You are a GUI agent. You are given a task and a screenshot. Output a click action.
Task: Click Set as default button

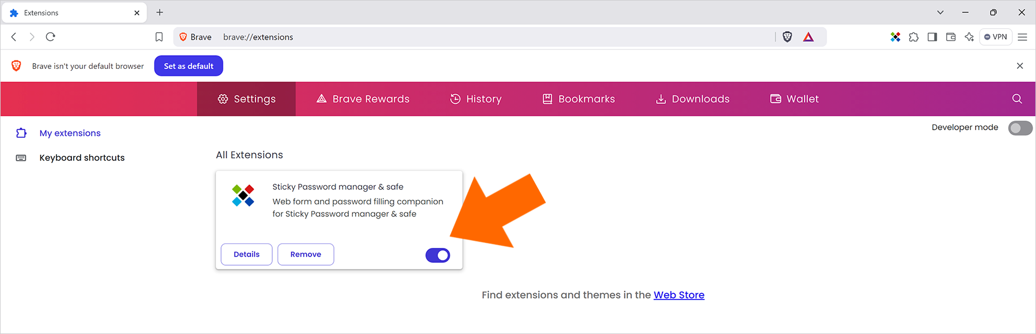click(189, 66)
